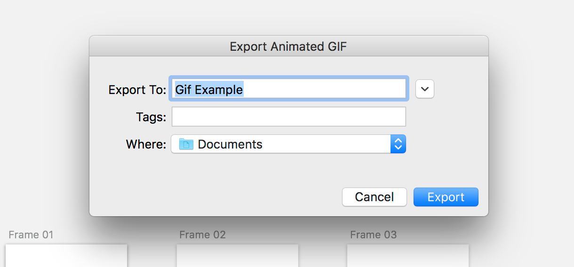Click the word Documents in the Where popup
This screenshot has width=574, height=267.
(230, 144)
